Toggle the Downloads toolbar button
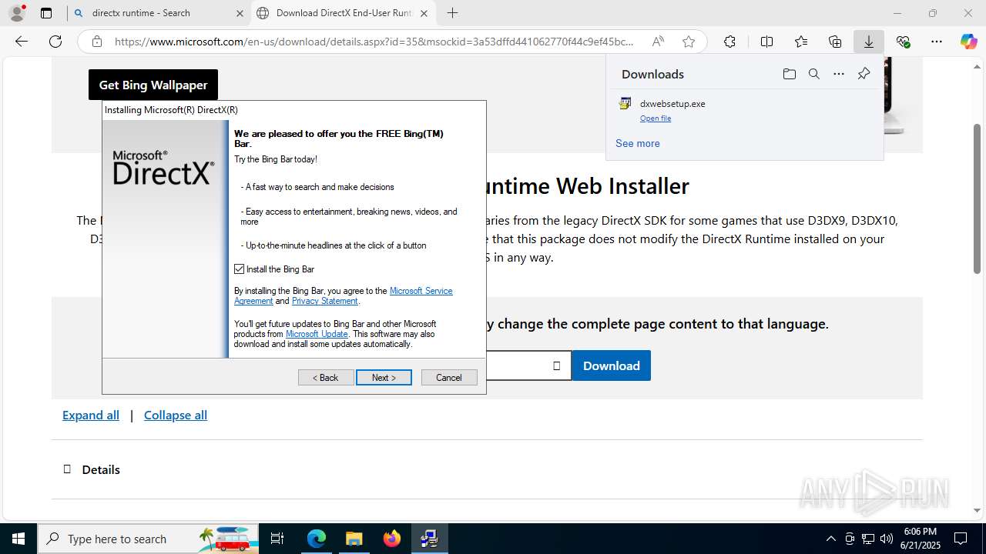Screen dimensions: 986x554 coord(869,42)
